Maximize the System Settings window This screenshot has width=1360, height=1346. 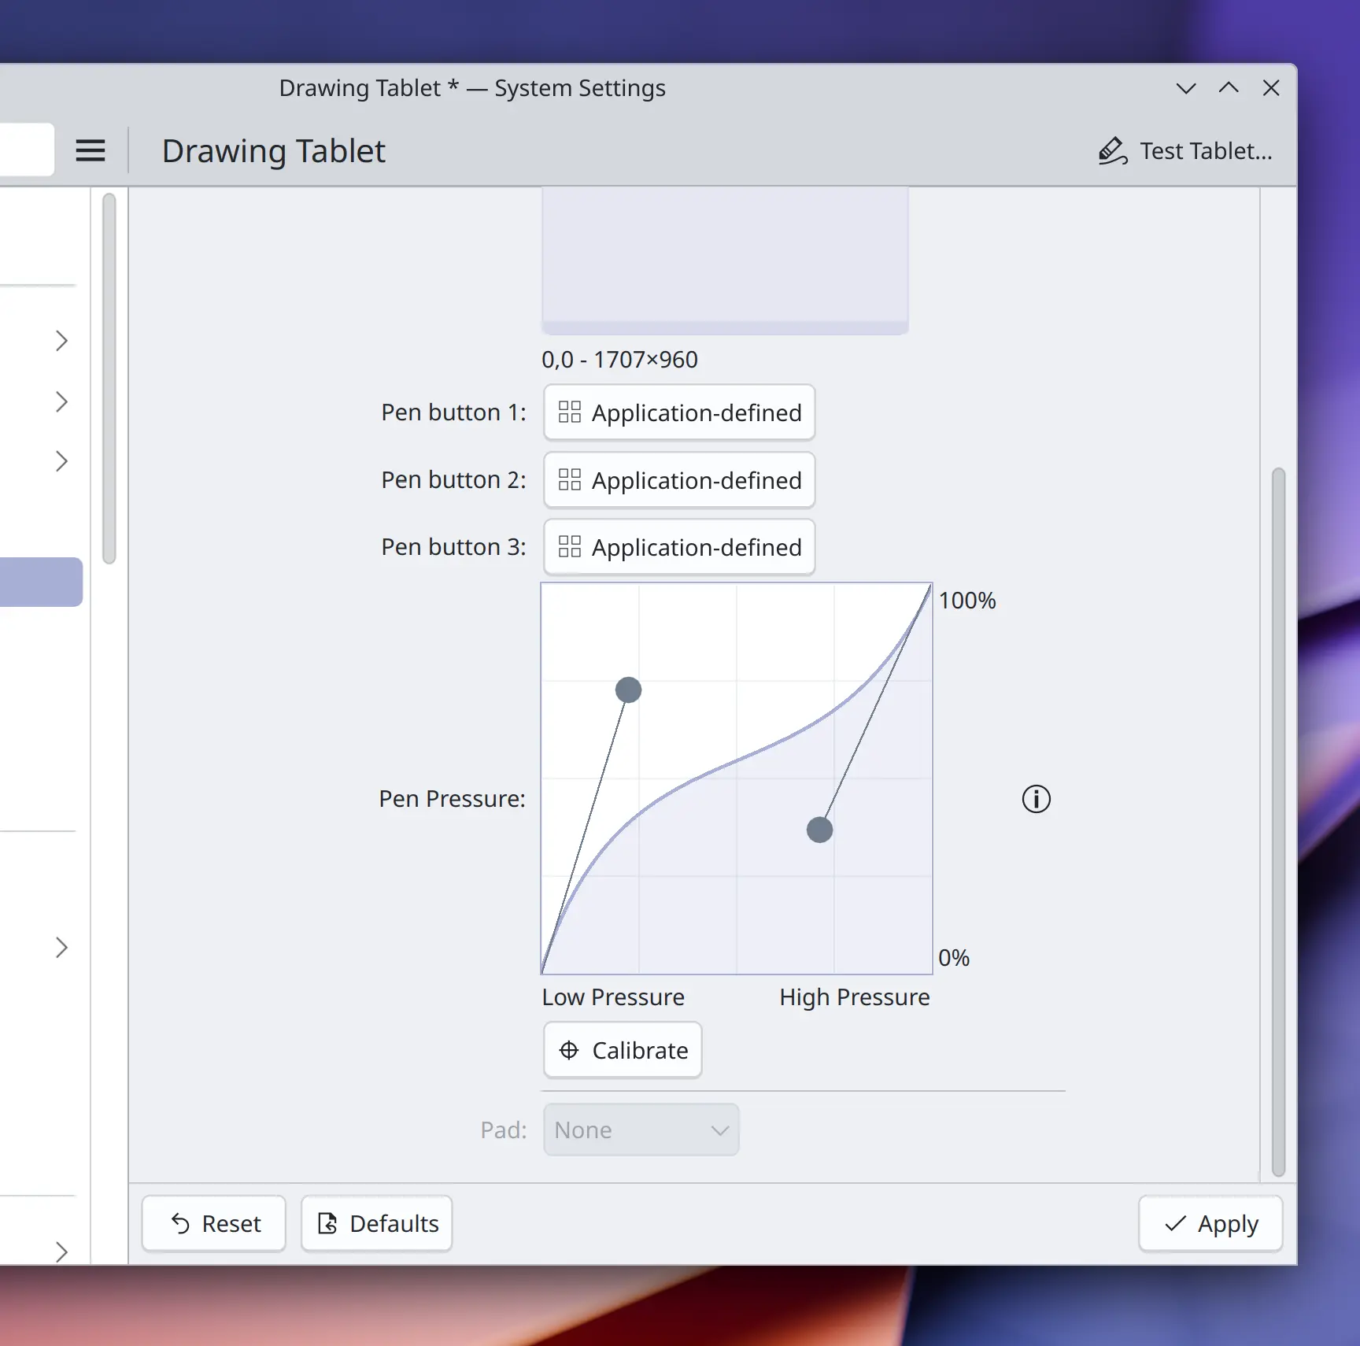pyautogui.click(x=1229, y=88)
